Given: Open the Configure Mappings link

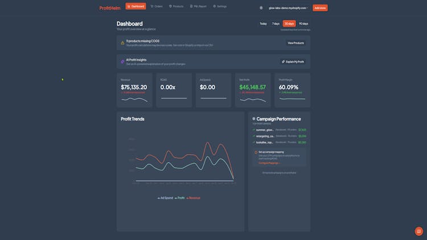Looking at the screenshot, I should pyautogui.click(x=269, y=163).
